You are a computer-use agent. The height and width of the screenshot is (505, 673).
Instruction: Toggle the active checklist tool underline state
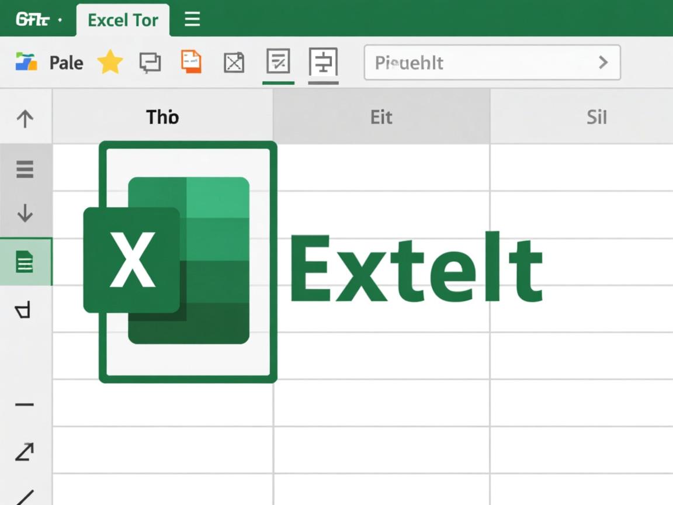(x=277, y=84)
